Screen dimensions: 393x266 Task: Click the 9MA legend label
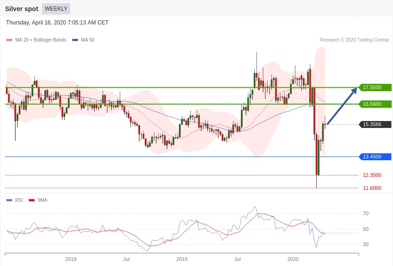43,200
